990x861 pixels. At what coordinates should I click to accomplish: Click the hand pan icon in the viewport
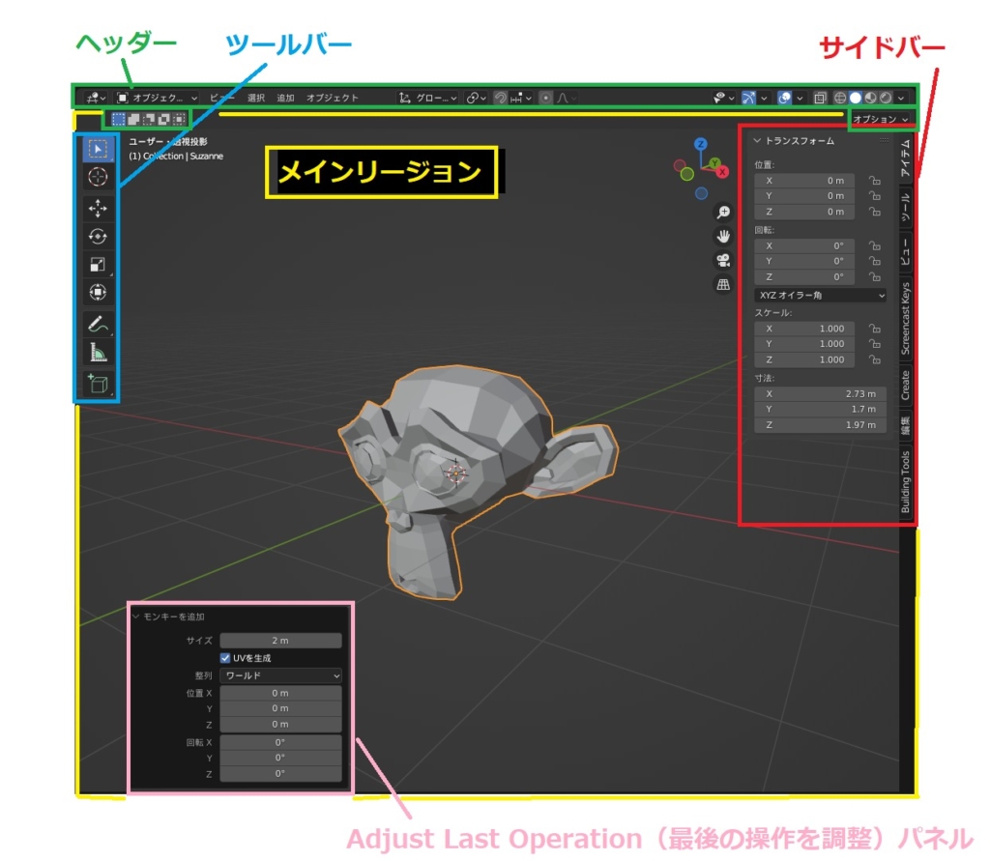pos(721,237)
